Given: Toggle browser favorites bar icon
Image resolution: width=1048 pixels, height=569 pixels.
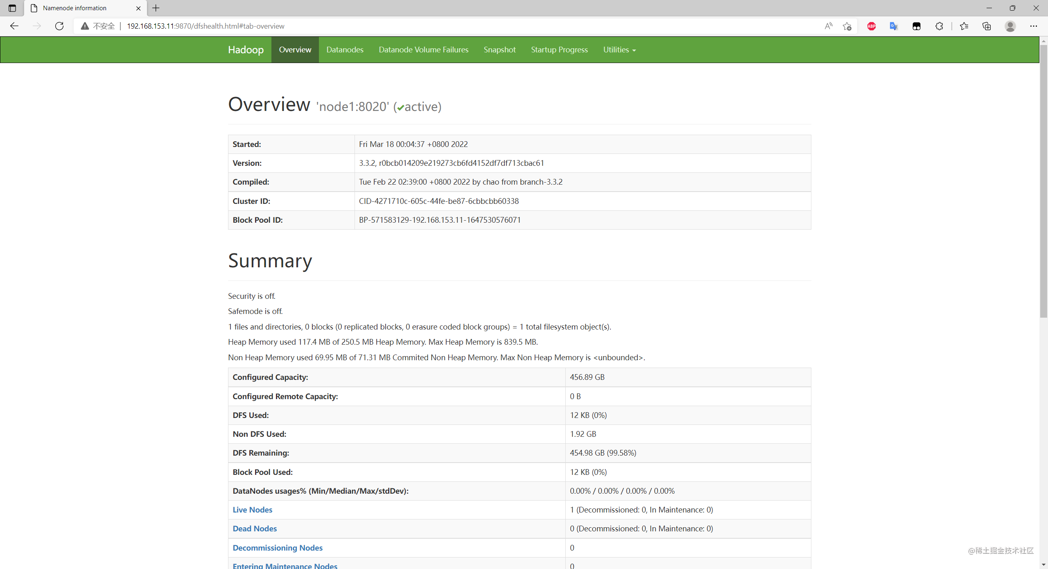Looking at the screenshot, I should point(964,26).
